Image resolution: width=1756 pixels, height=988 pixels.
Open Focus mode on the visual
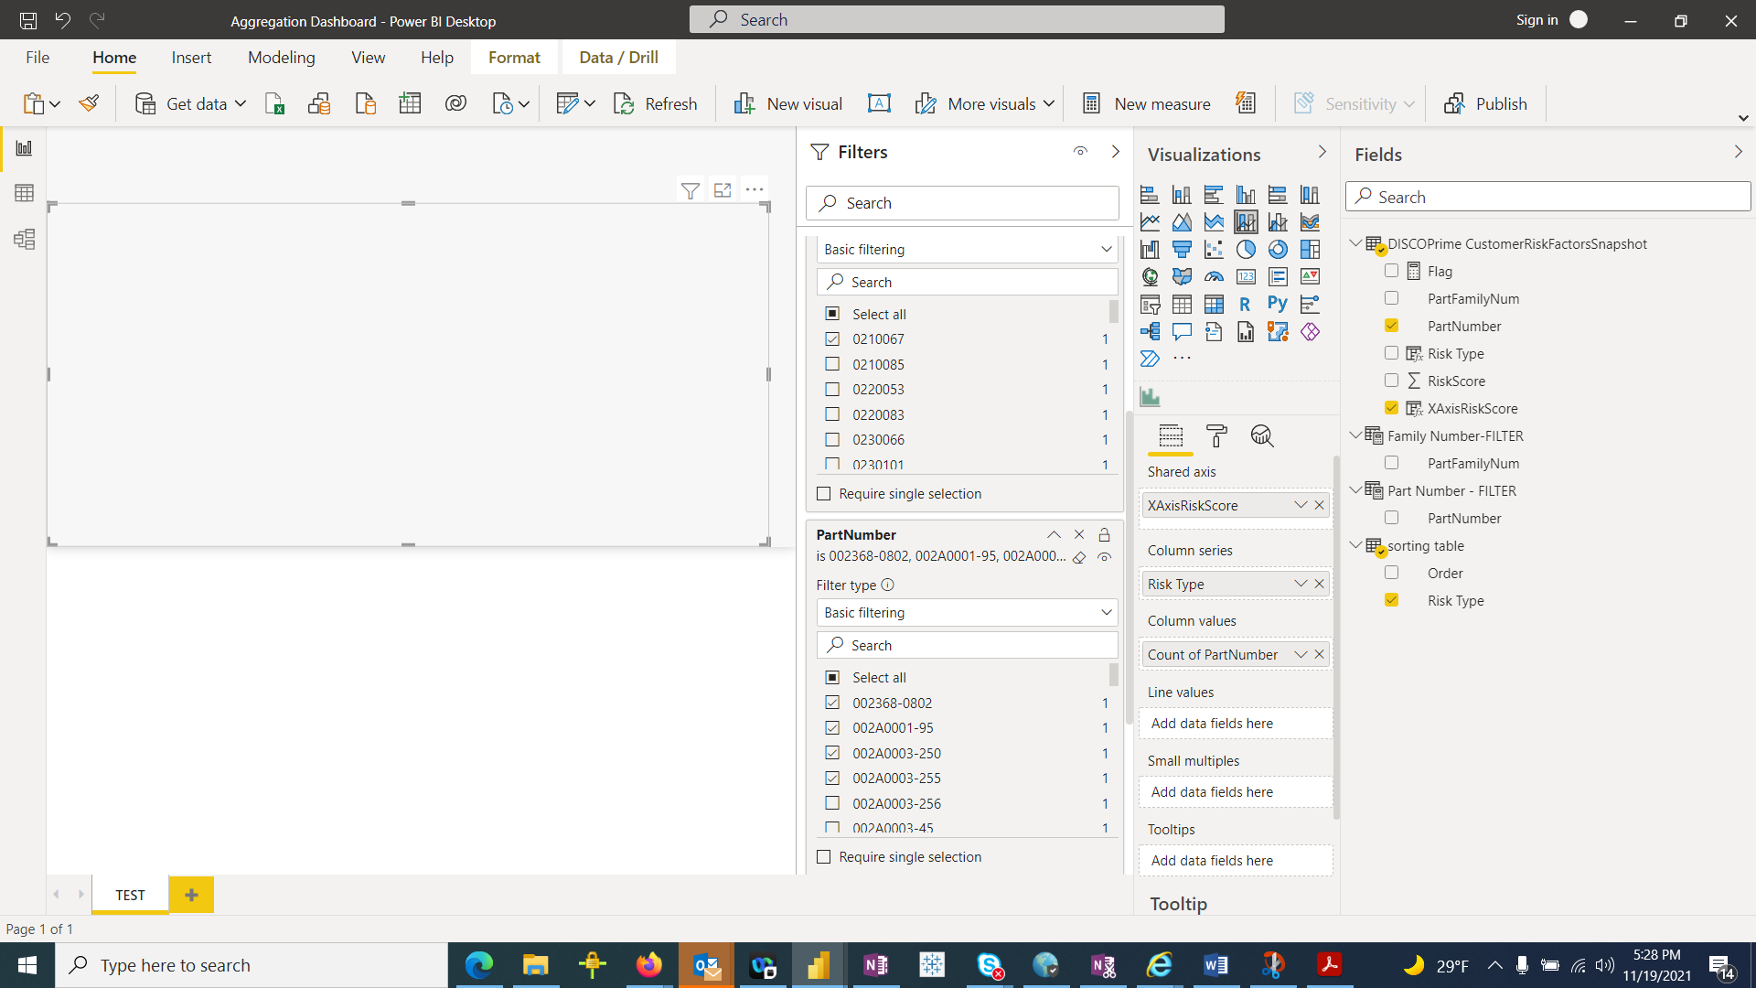(x=723, y=189)
